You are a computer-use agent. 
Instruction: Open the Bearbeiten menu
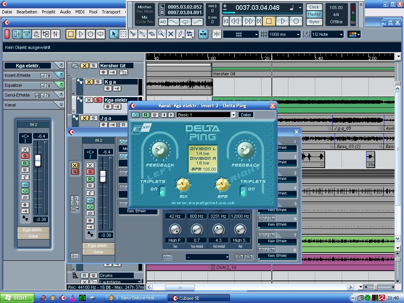point(27,12)
